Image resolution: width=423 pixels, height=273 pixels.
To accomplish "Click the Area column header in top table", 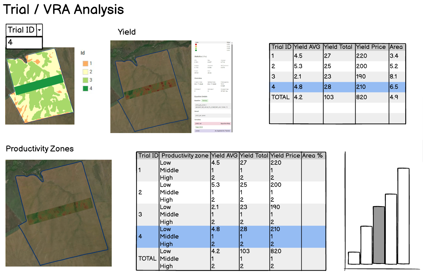I will click(396, 47).
